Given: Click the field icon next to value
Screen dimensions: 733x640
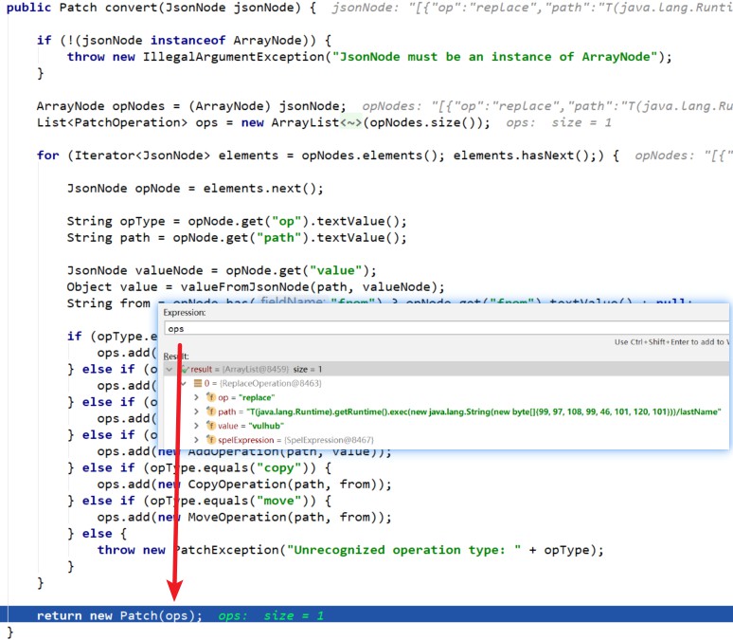Looking at the screenshot, I should coord(211,426).
